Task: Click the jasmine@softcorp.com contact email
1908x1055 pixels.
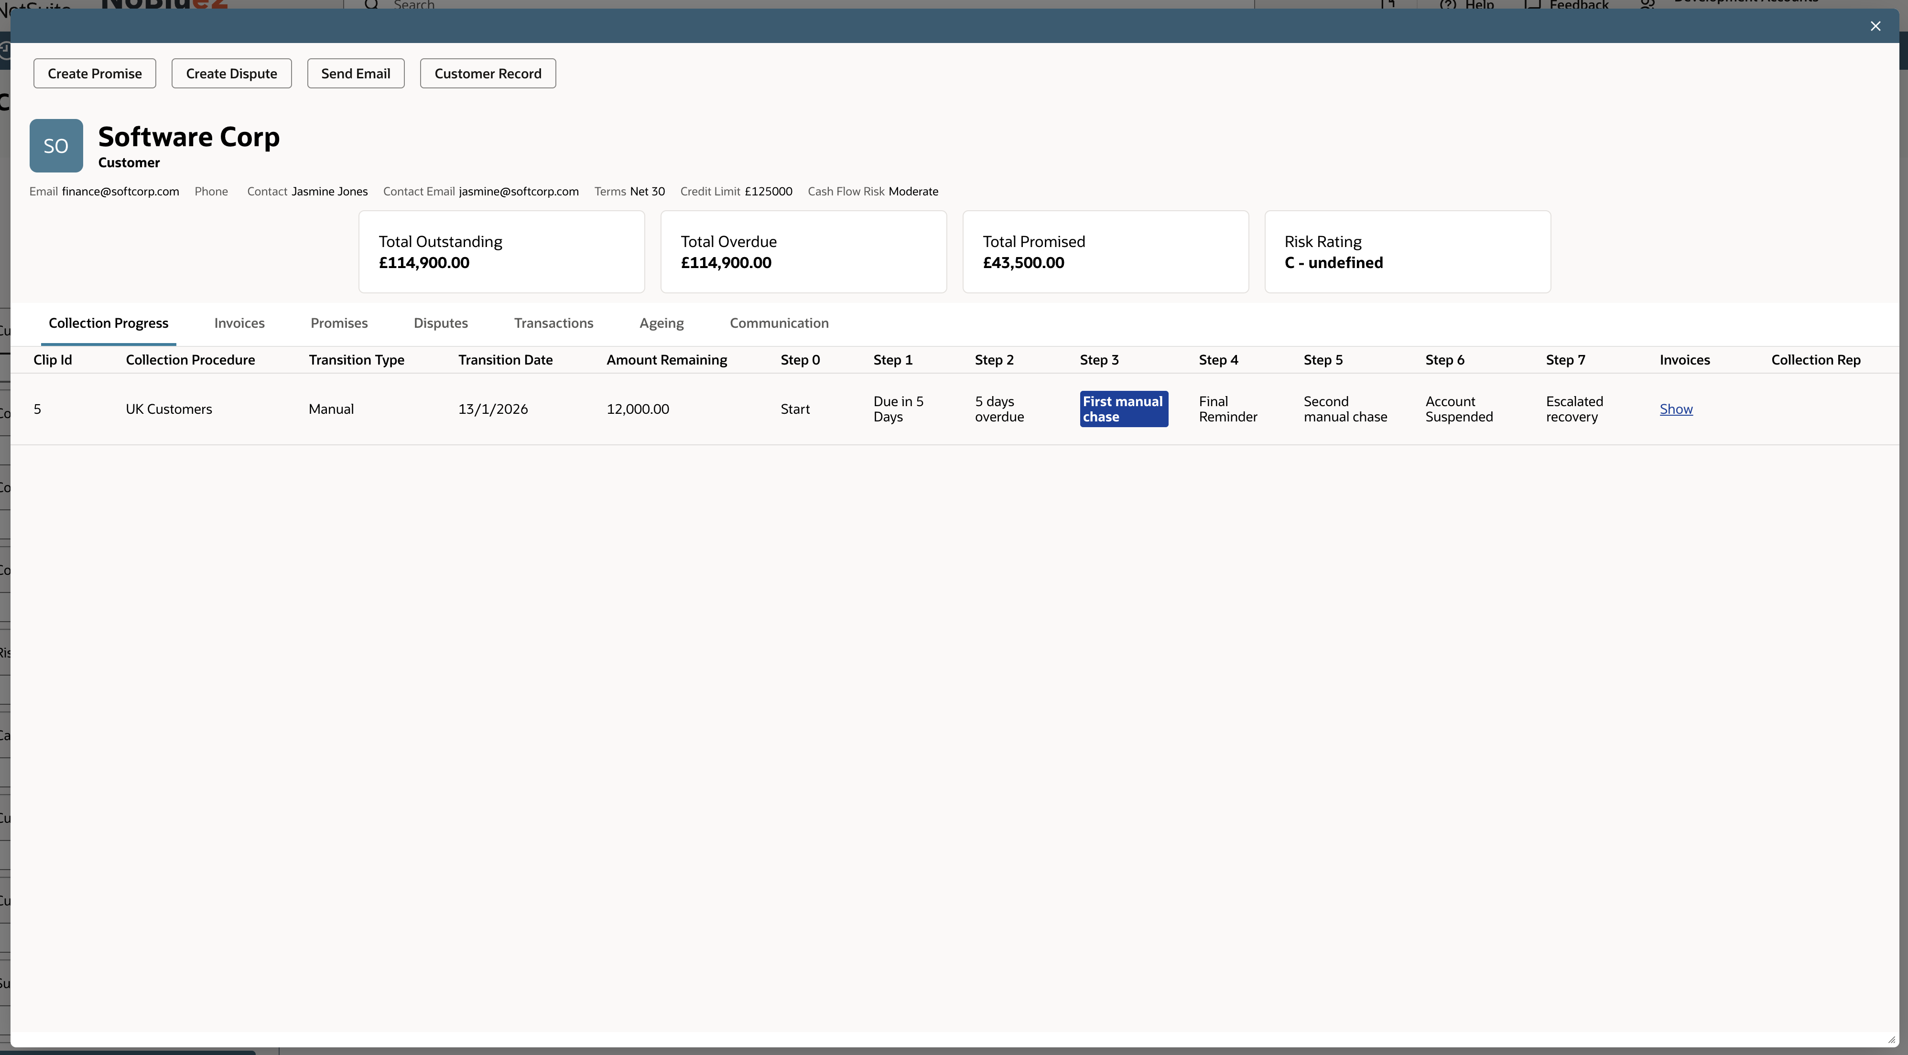Action: 519,191
